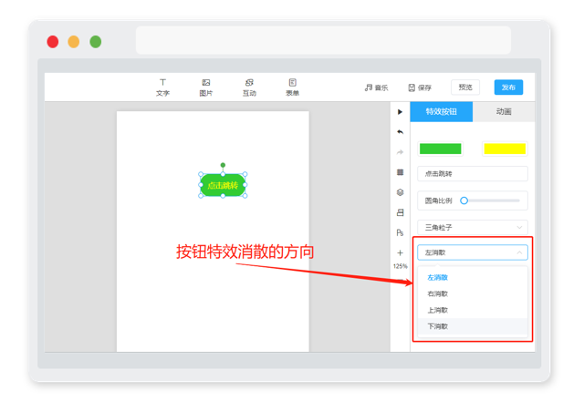584x401 pixels.
Task: Open the yellow text color swatch
Action: [505, 149]
